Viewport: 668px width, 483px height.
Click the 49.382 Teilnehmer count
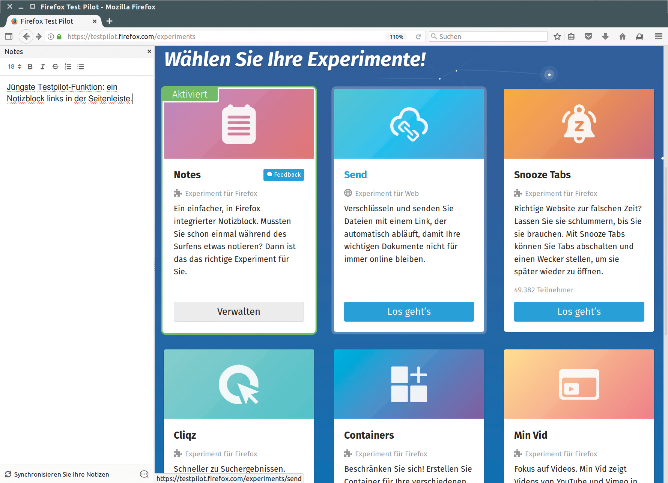point(544,290)
